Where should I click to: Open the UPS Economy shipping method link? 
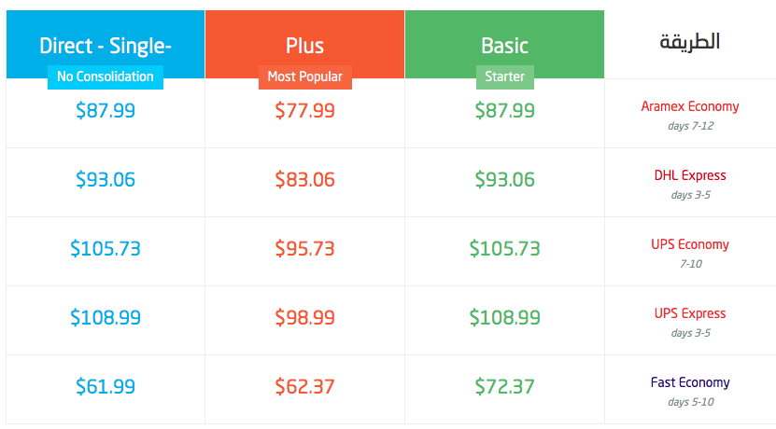[x=690, y=244]
